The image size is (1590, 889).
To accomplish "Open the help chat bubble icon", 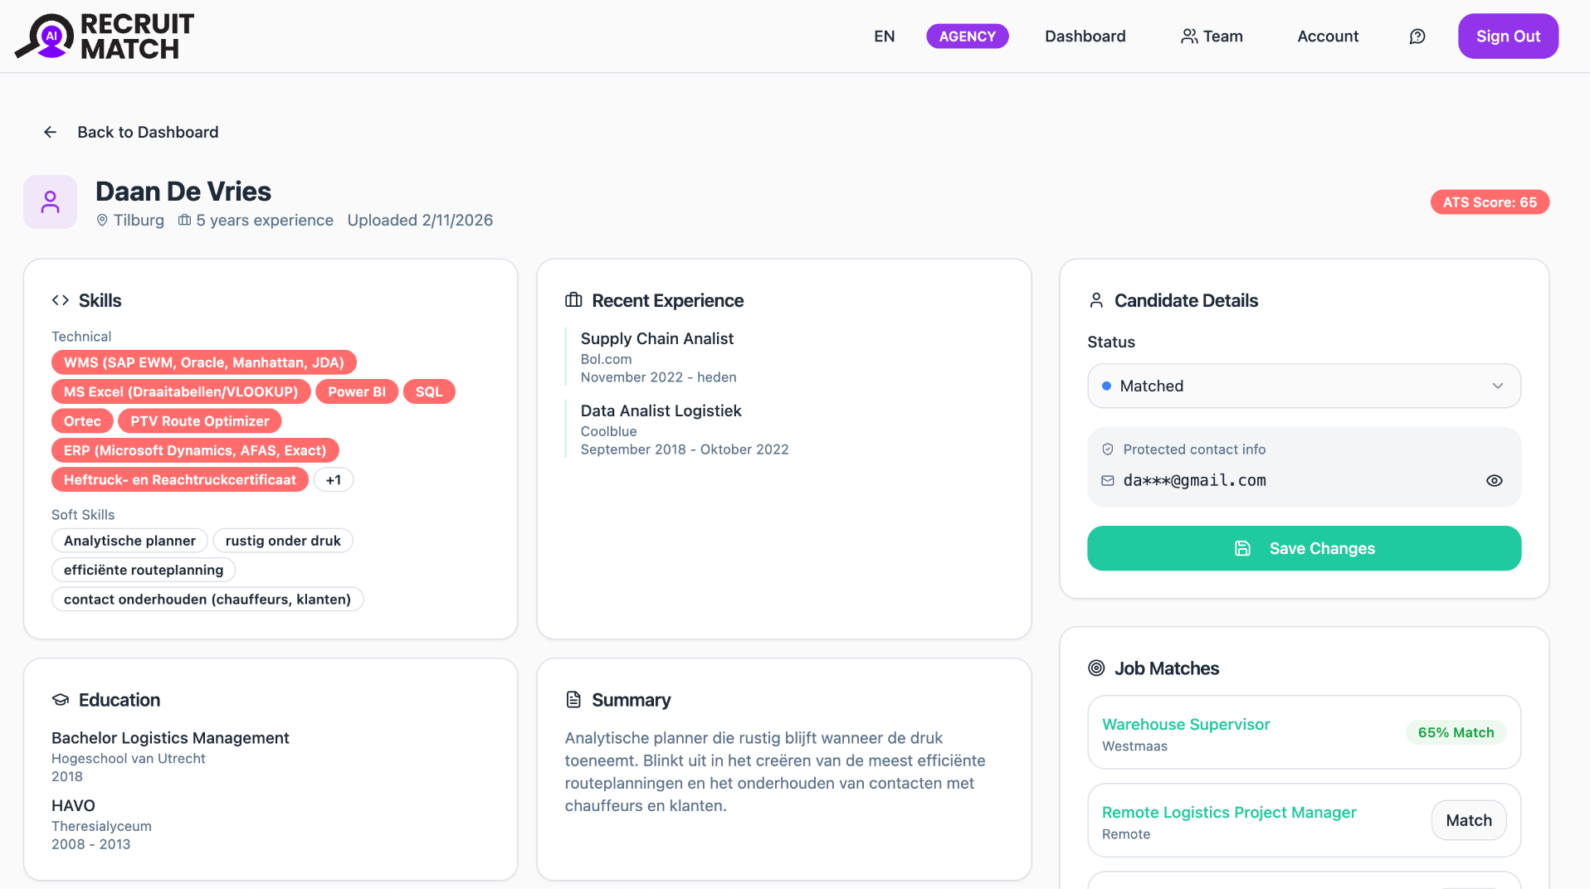I will pyautogui.click(x=1417, y=36).
